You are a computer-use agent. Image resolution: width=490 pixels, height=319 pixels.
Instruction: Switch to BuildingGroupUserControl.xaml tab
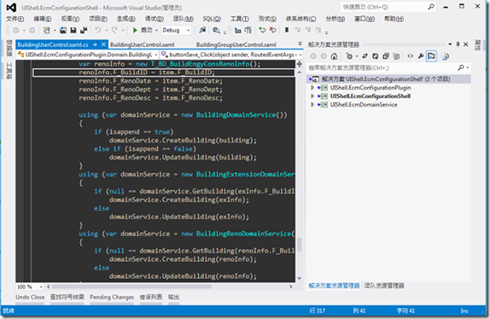click(236, 44)
